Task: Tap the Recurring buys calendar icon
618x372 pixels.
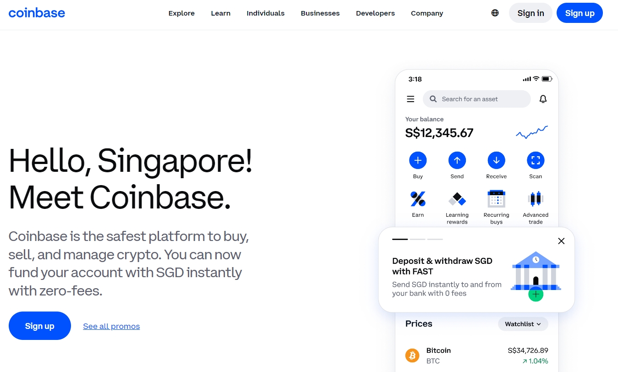Action: pos(496,199)
